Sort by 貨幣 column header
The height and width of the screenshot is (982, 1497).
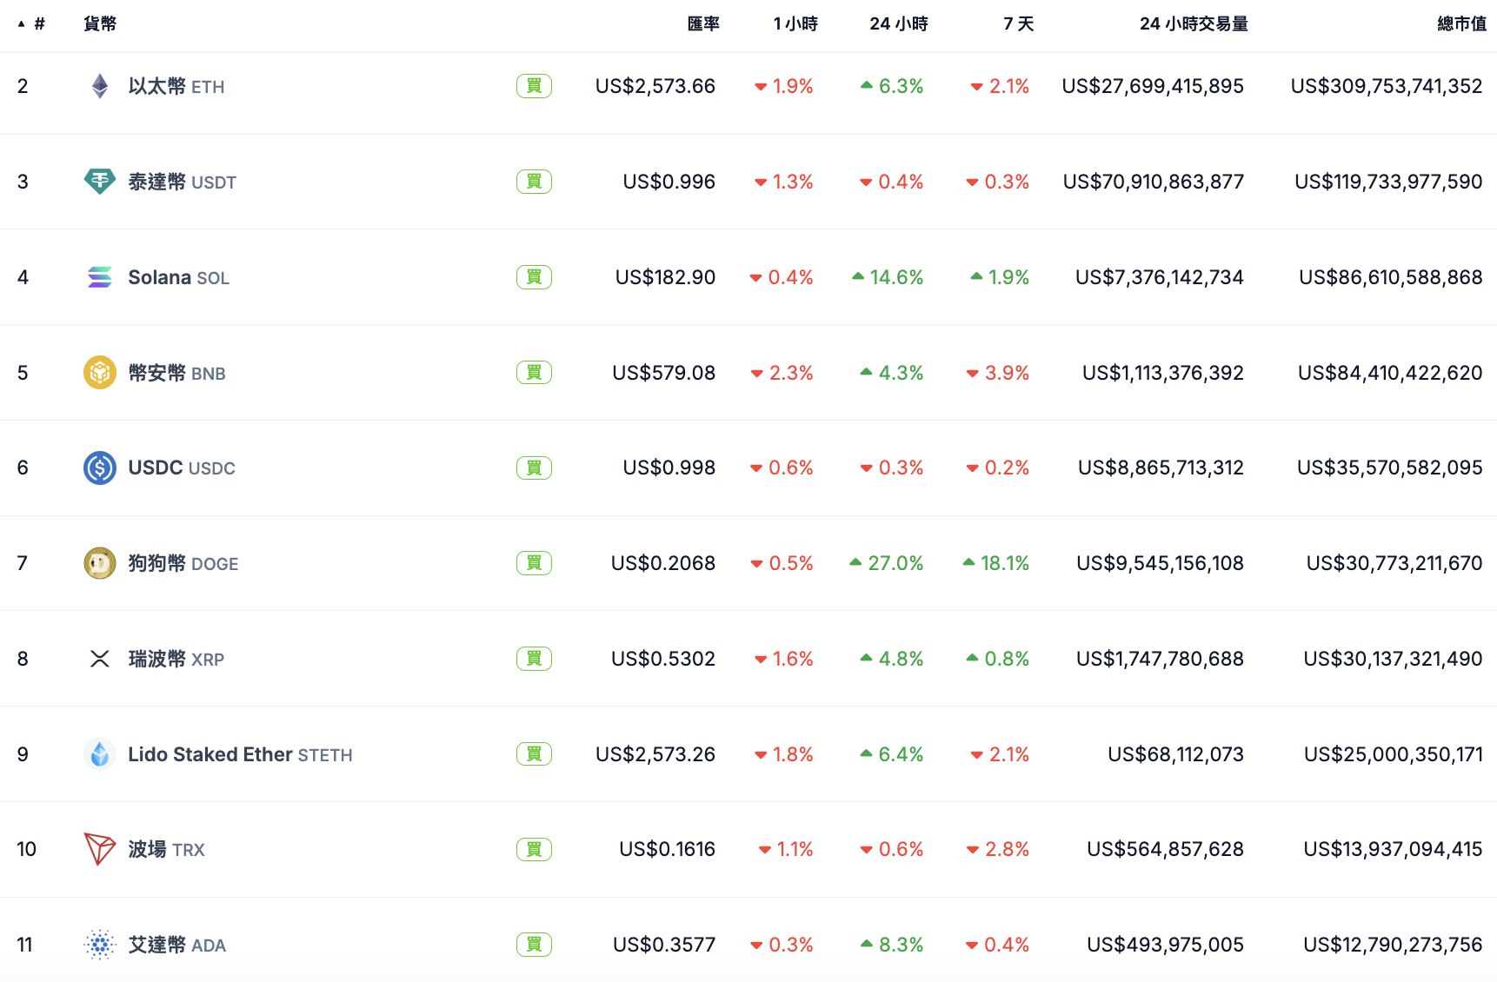(x=100, y=23)
